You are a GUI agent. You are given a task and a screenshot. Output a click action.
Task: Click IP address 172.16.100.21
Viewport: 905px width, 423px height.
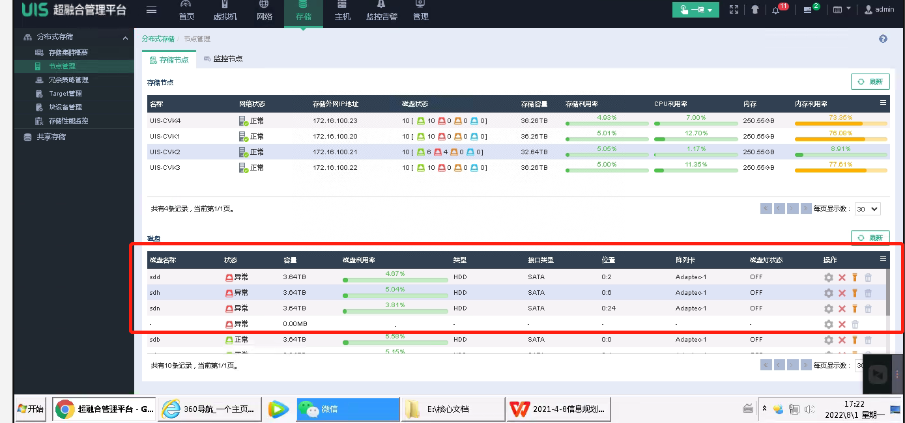[x=335, y=152]
